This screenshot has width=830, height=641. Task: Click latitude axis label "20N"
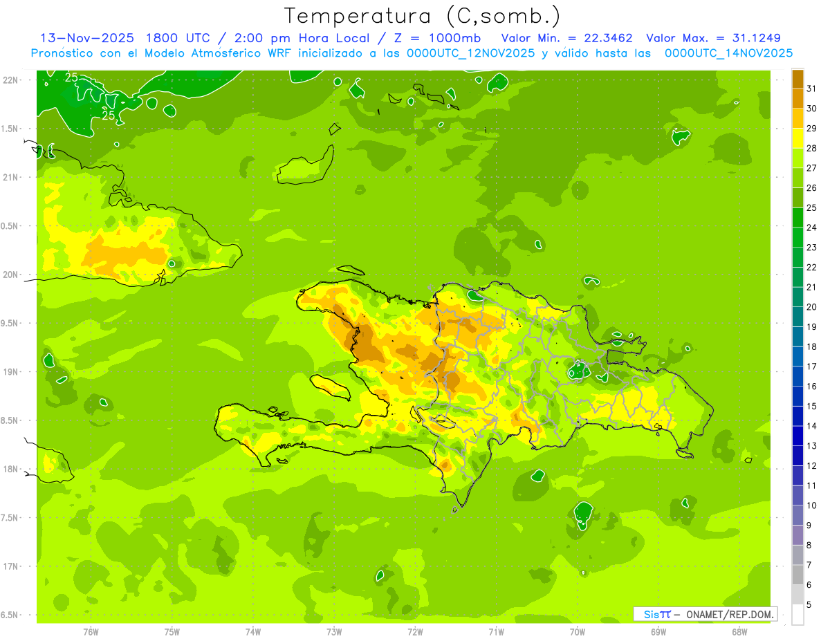(x=10, y=275)
